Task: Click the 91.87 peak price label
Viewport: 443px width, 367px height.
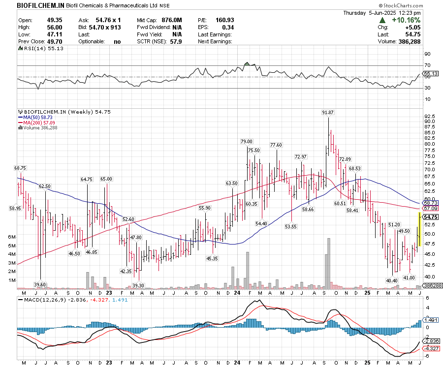Action: (328, 112)
